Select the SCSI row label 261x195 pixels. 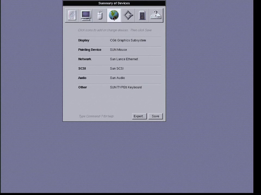(x=82, y=69)
